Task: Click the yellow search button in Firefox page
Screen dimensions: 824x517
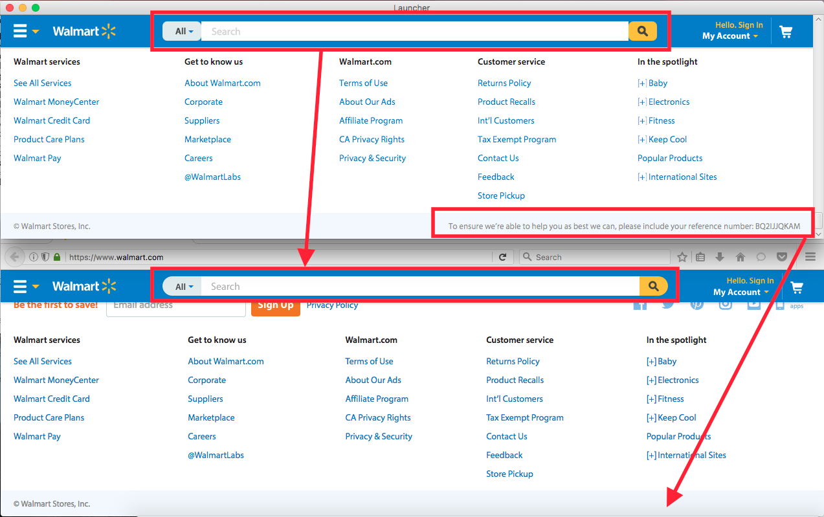Action: 653,286
